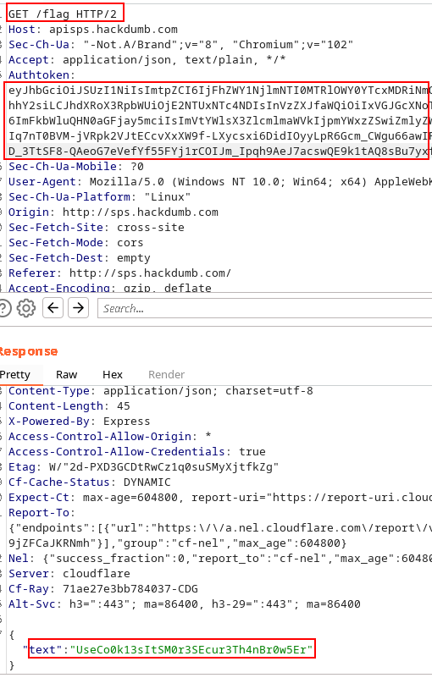Click the token line starting with Iq7nT0BVM
This screenshot has width=432, height=678.
tap(220, 135)
